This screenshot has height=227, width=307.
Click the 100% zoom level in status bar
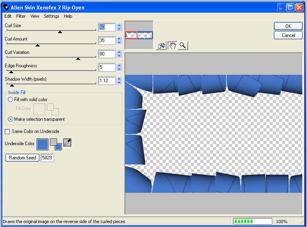pos(281,221)
